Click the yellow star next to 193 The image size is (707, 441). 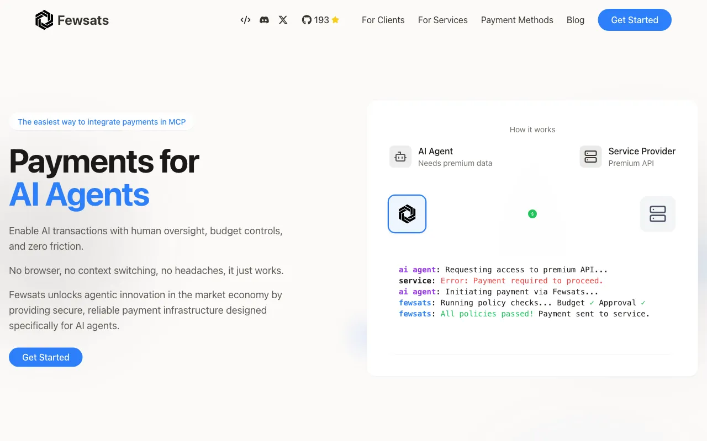click(x=335, y=20)
